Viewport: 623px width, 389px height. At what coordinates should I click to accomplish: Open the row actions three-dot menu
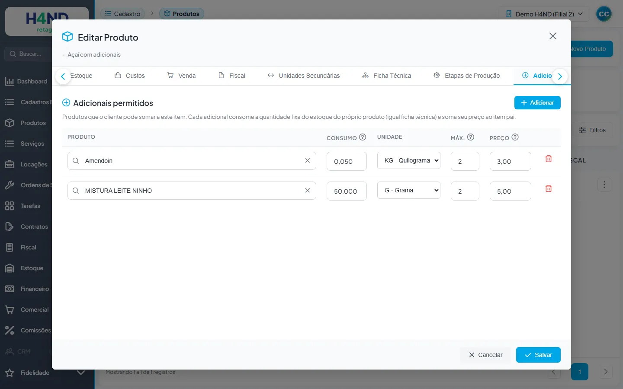coord(604,185)
